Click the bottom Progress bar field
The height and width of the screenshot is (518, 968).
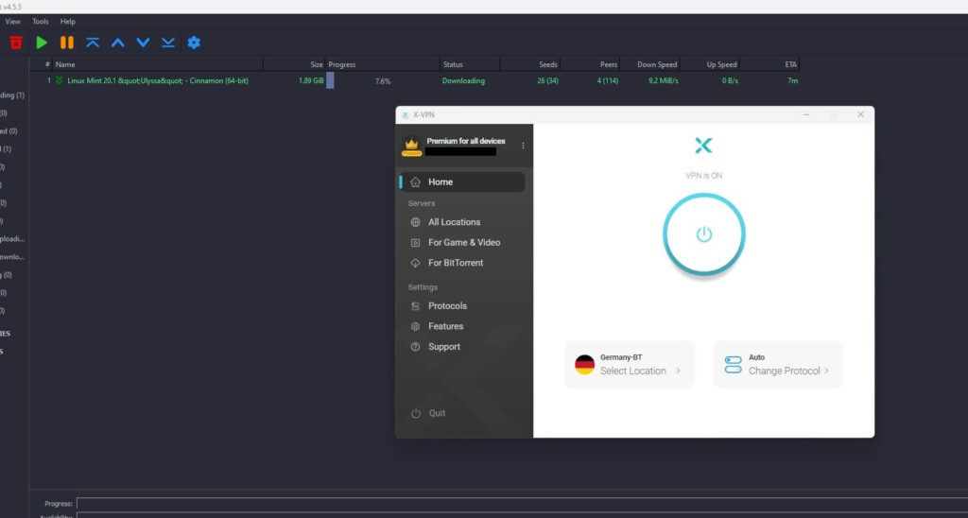pos(522,504)
